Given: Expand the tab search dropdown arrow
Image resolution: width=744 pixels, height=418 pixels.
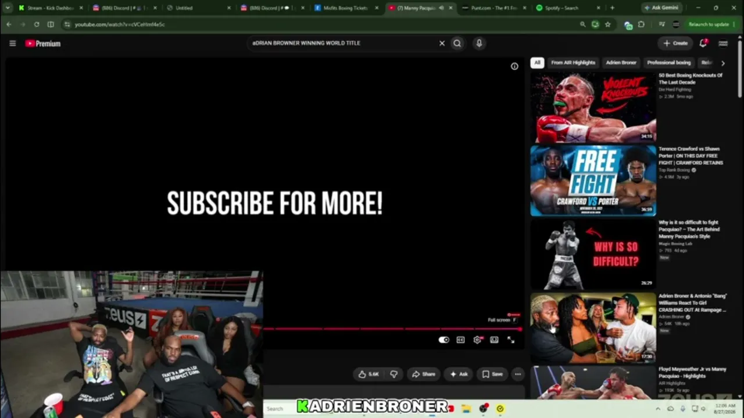Looking at the screenshot, I should tap(8, 8).
